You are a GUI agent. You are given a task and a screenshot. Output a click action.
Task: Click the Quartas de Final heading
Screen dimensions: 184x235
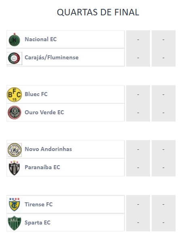98,12
